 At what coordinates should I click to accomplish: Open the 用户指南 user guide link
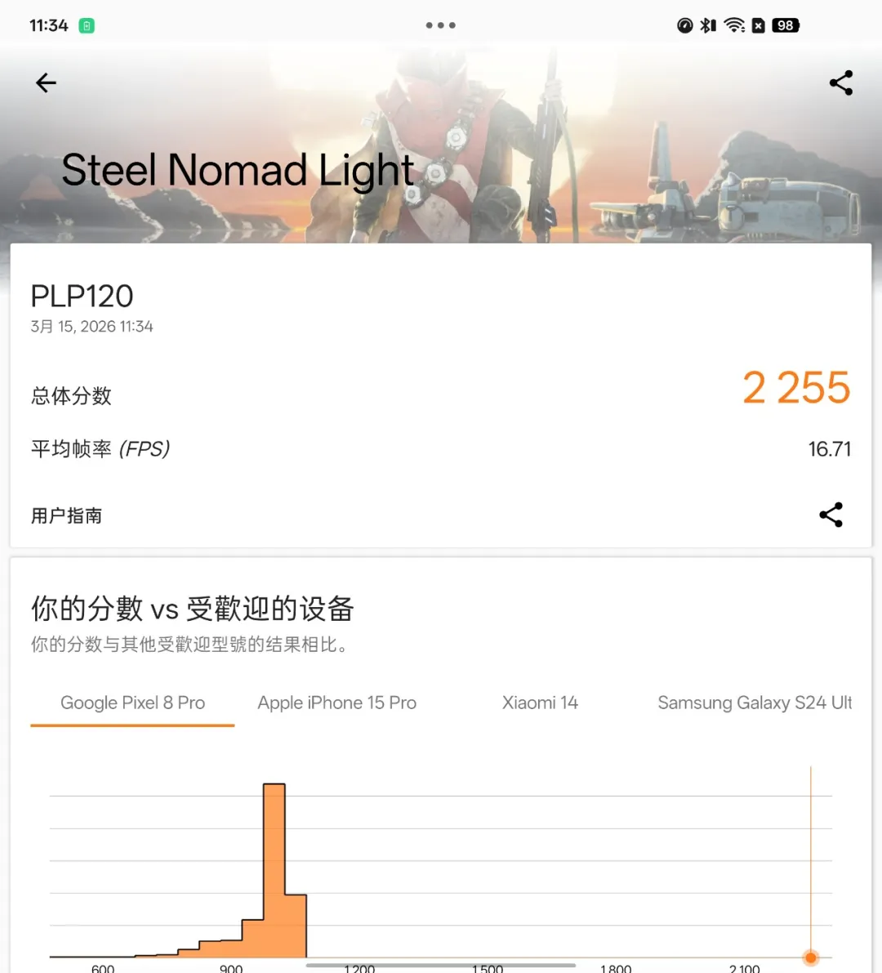pos(67,516)
